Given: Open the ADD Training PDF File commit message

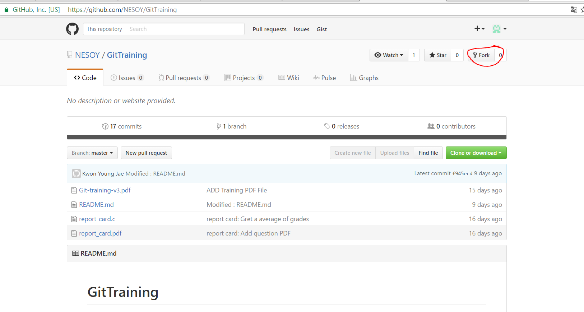Looking at the screenshot, I should (x=237, y=190).
